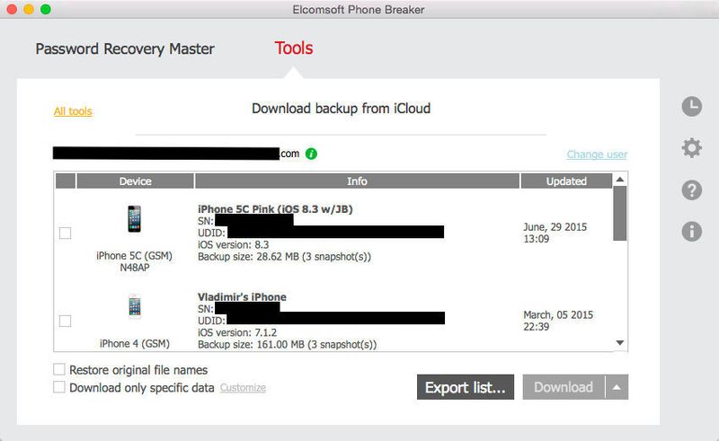
Task: Click the question mark help icon
Action: (x=691, y=190)
